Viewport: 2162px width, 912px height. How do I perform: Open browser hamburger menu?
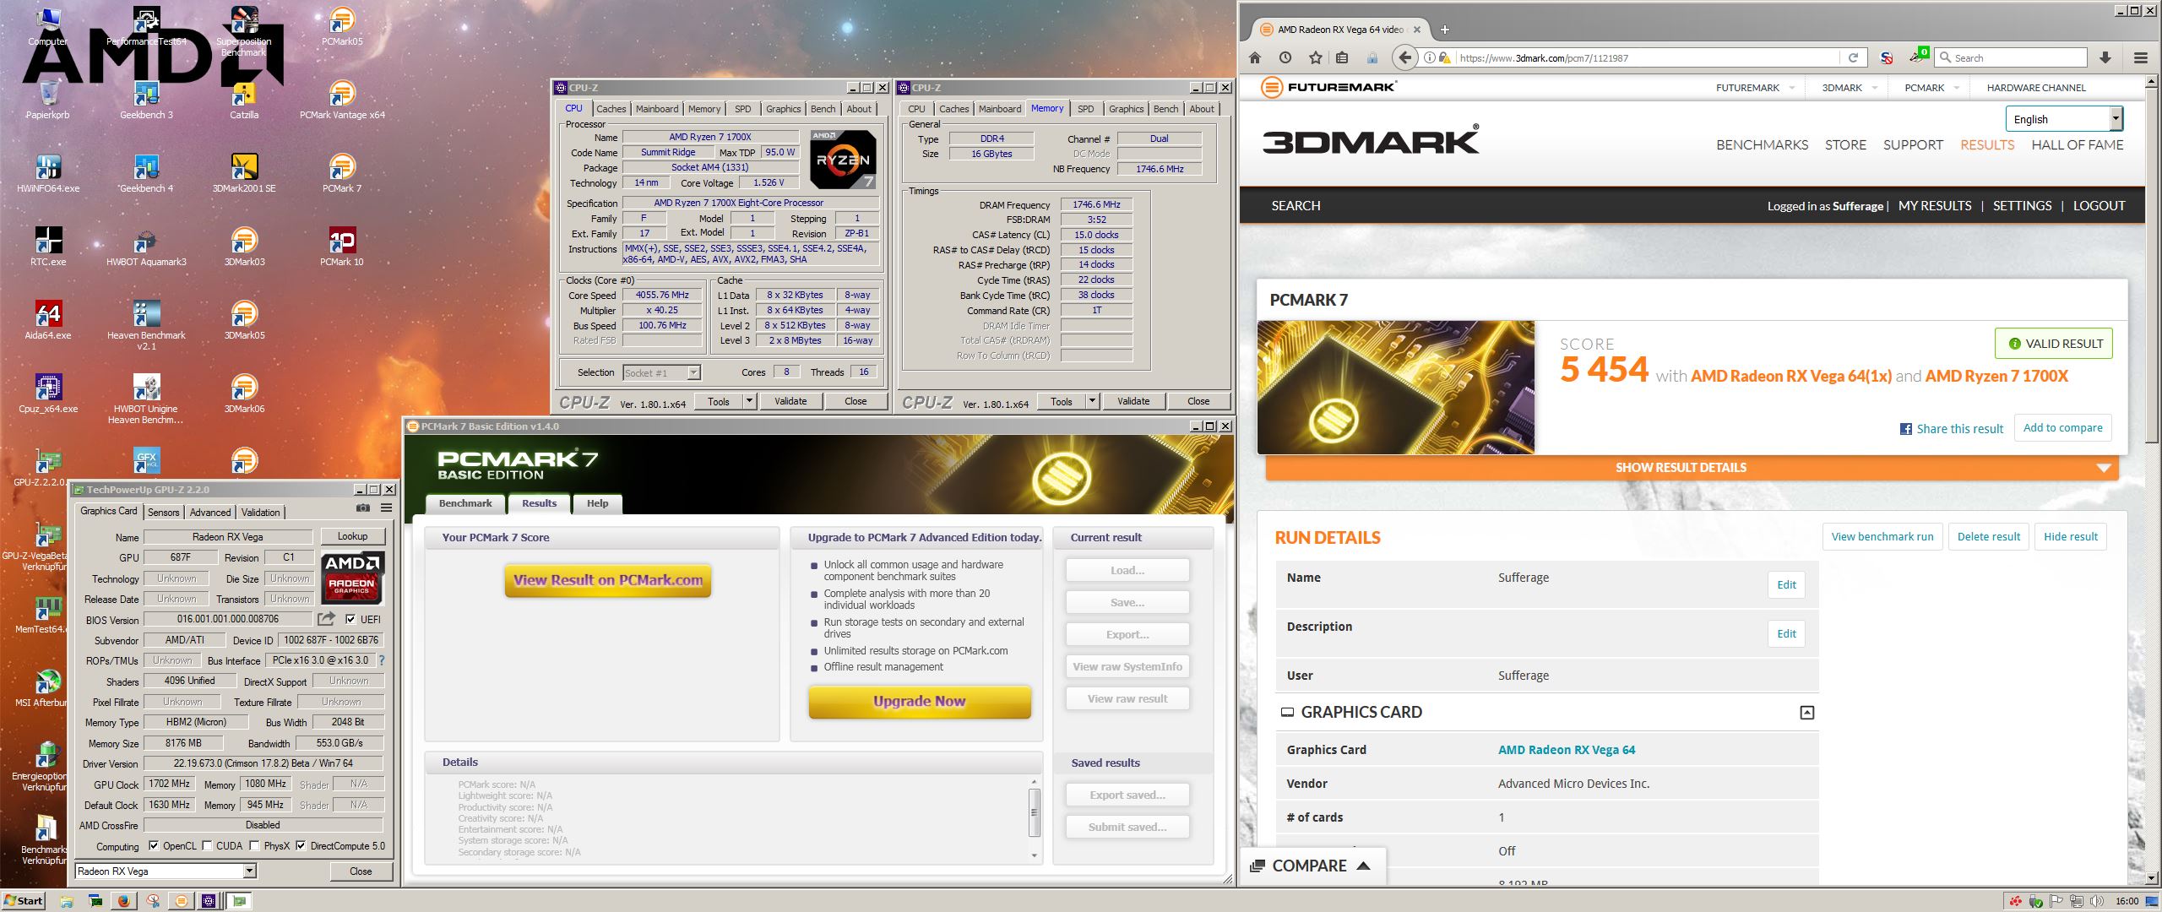[2140, 57]
